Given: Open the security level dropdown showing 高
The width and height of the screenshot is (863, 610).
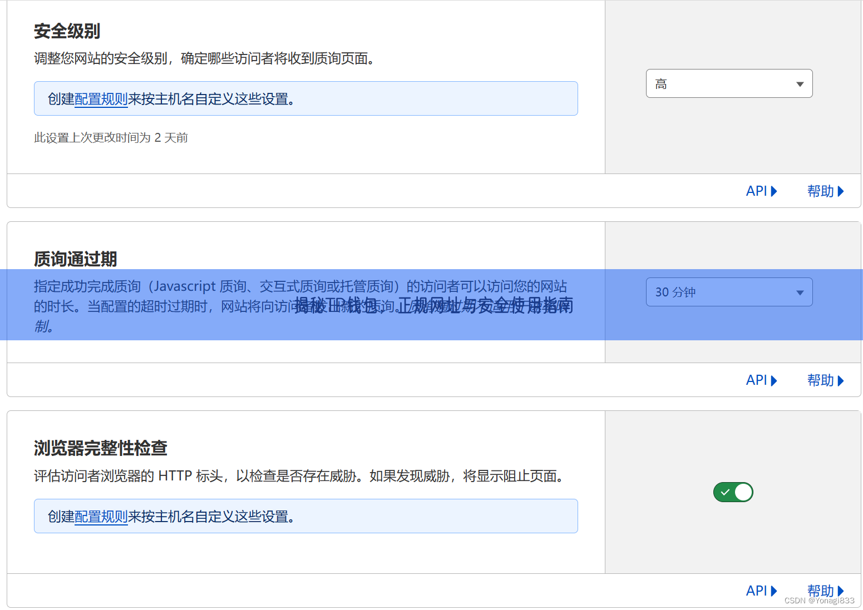Looking at the screenshot, I should 729,83.
